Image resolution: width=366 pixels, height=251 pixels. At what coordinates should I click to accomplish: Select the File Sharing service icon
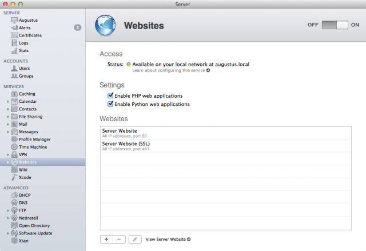[14, 117]
